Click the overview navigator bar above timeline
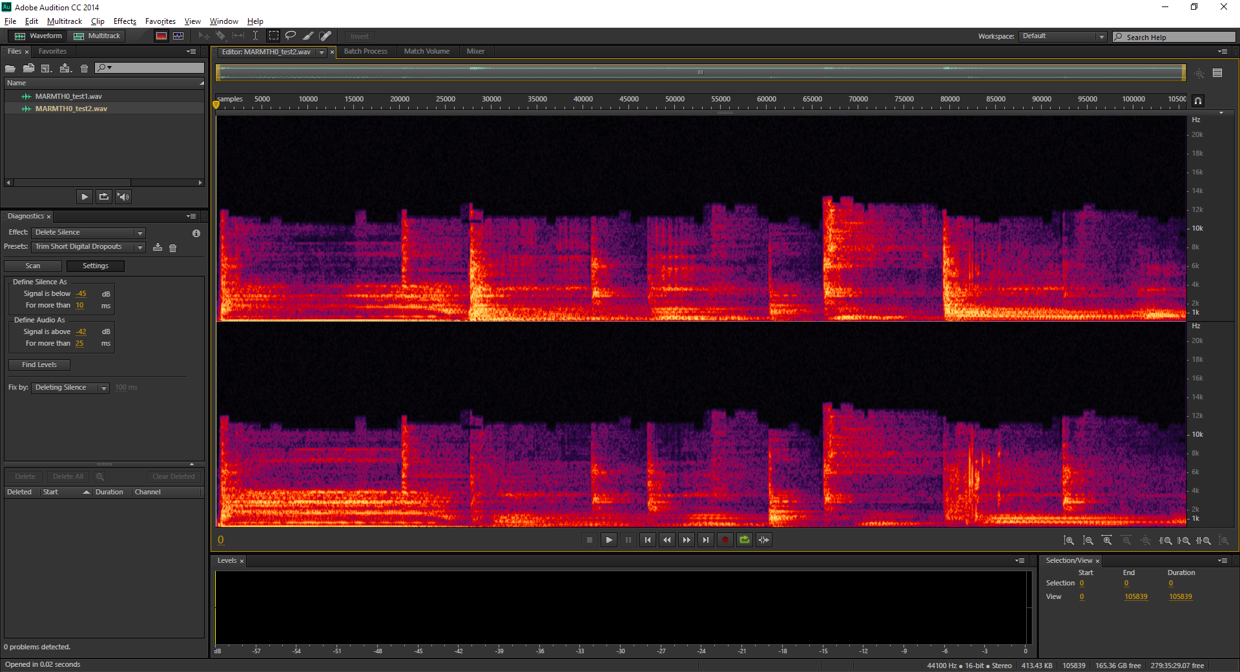The image size is (1240, 672). [x=701, y=72]
